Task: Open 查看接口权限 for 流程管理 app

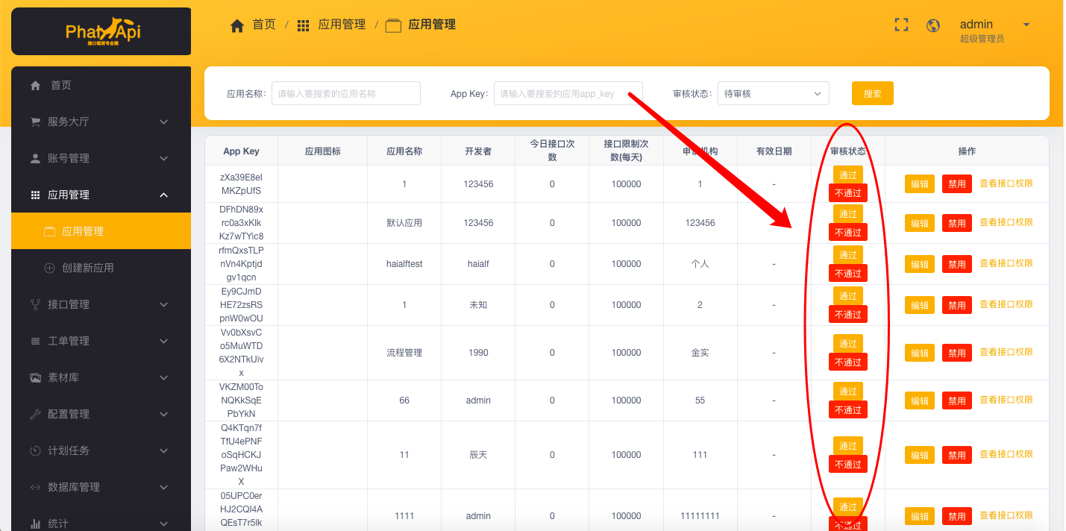Action: [x=1006, y=352]
